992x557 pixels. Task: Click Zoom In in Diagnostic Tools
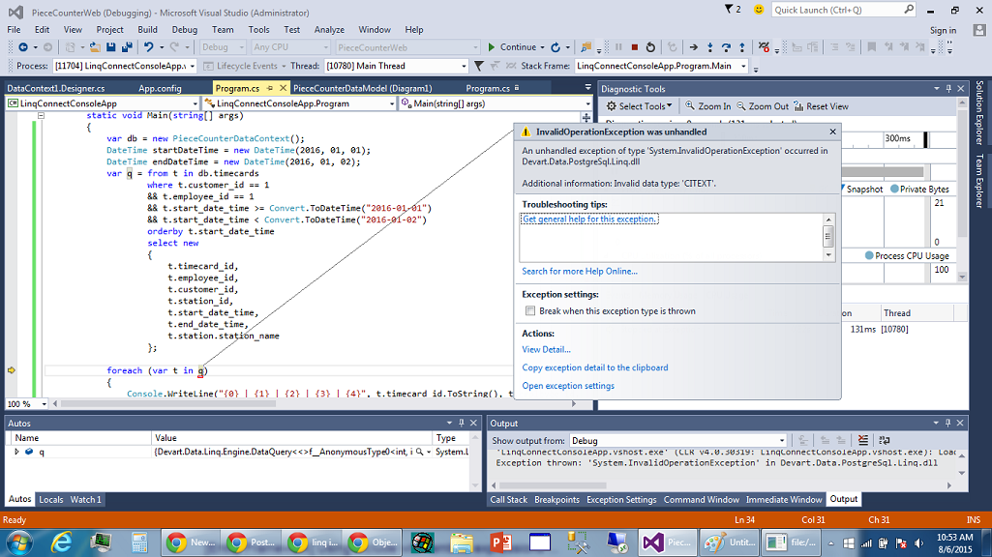[x=707, y=106]
